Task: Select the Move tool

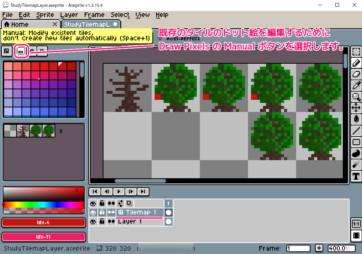Action: coord(356,108)
